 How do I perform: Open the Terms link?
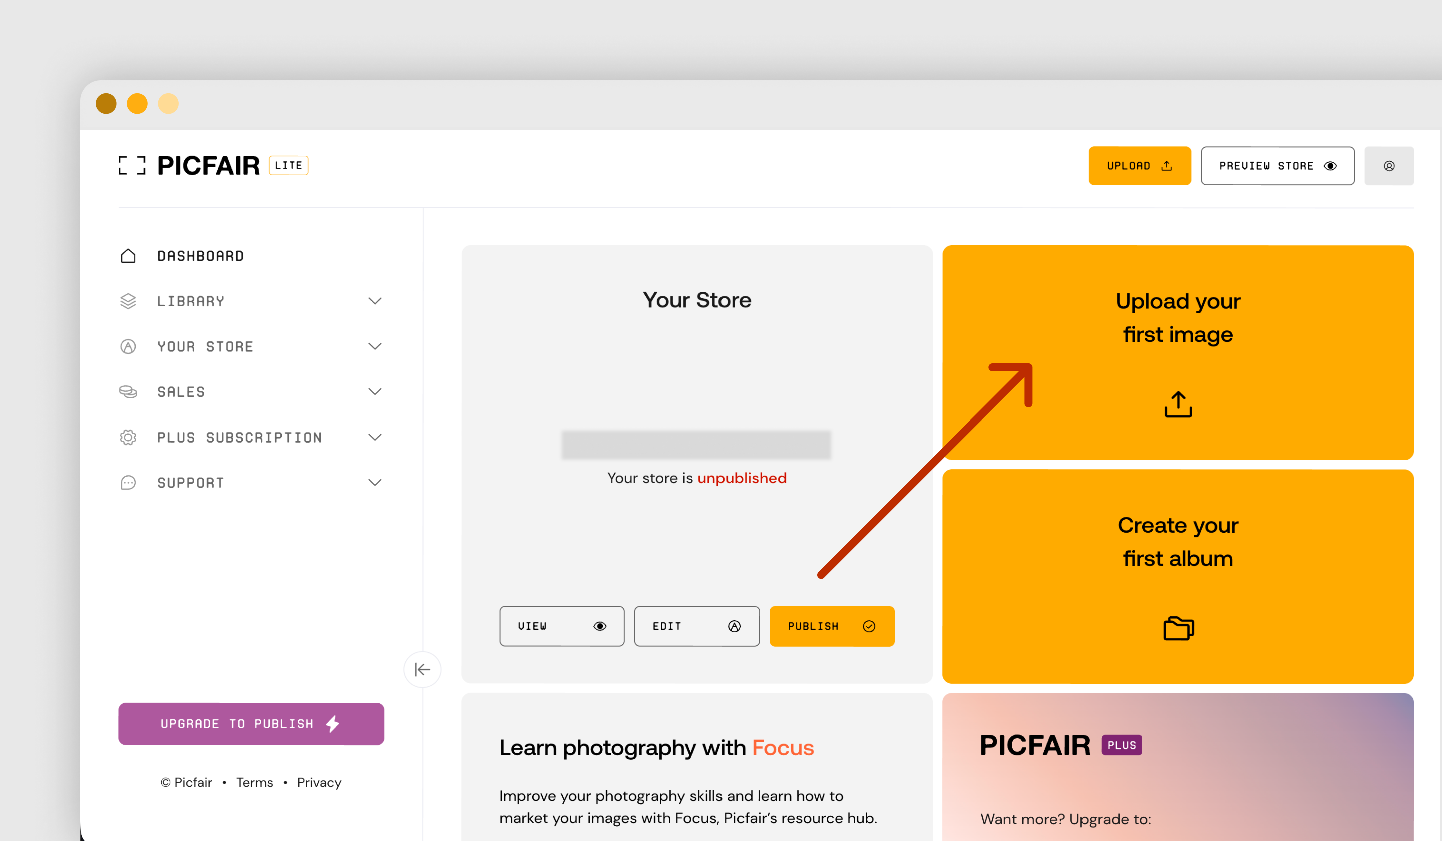(x=255, y=782)
